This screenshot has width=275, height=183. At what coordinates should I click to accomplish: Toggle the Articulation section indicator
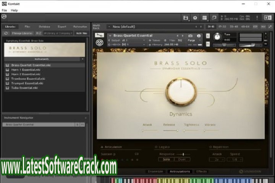pos(102,147)
